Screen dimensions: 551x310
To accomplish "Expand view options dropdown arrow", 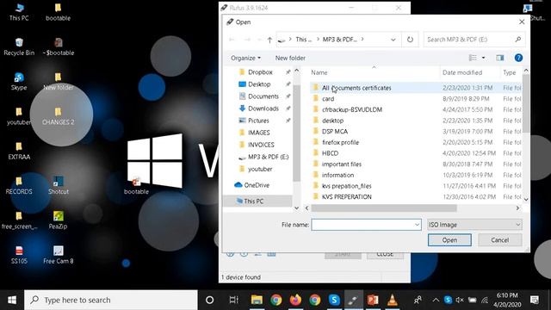I will click(x=483, y=58).
